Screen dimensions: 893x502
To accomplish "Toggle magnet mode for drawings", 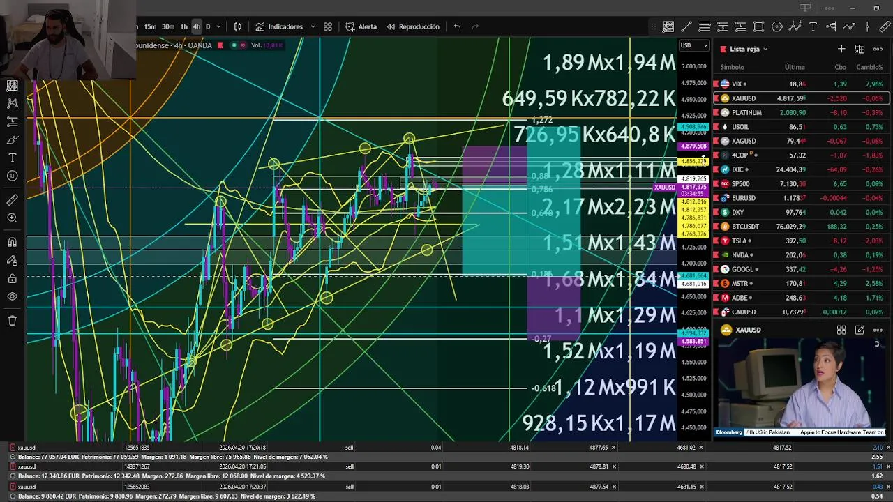I will point(12,242).
